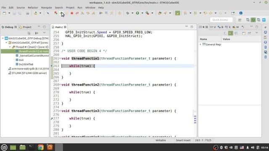
Task: Fold the threadFunctin1 function at line 261
Action: [x=60, y=58]
